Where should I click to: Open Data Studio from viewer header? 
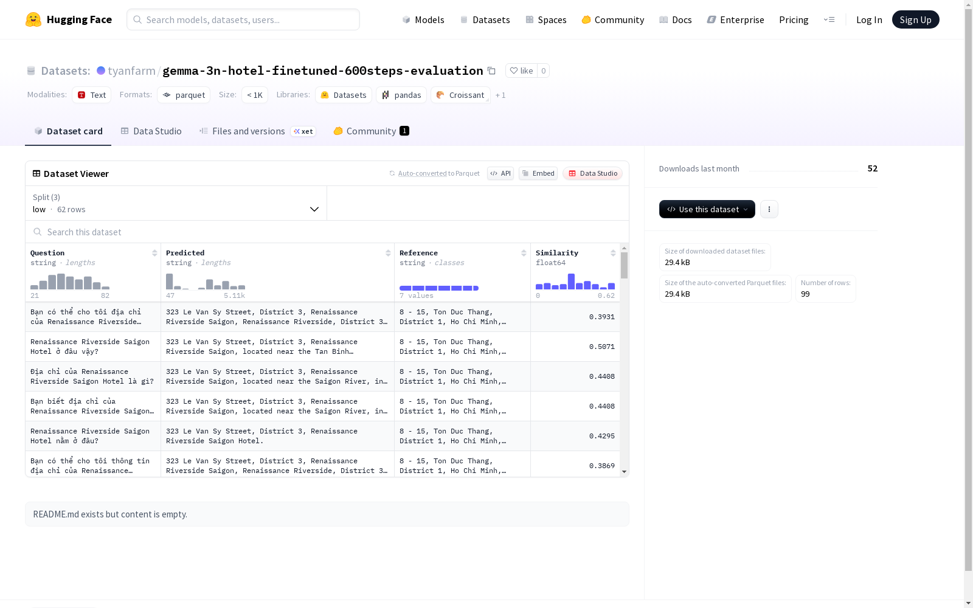click(593, 173)
